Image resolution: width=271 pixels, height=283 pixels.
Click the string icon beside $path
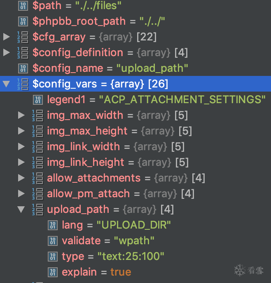point(23,6)
